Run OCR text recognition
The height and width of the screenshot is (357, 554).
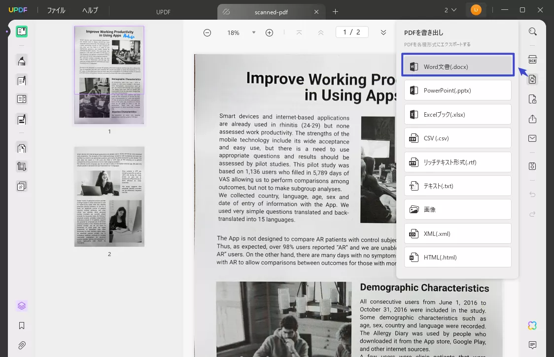pyautogui.click(x=532, y=59)
